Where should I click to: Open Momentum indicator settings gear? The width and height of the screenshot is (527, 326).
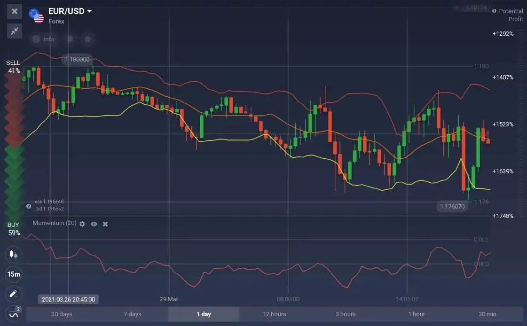pos(82,224)
